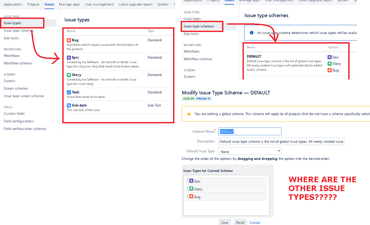Open Field configuration schemes in the sidebar
Screen dimensions: 370x225
click(25, 129)
